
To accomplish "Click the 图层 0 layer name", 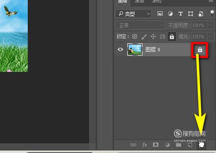I will click(153, 50).
